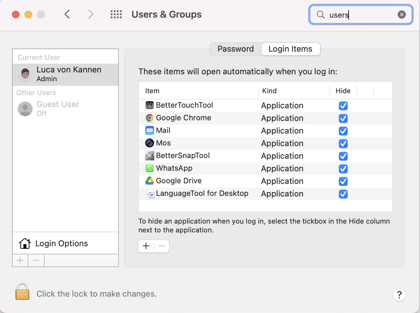Select the WhatsApp icon in login items
This screenshot has height=313, width=420.
pos(150,168)
